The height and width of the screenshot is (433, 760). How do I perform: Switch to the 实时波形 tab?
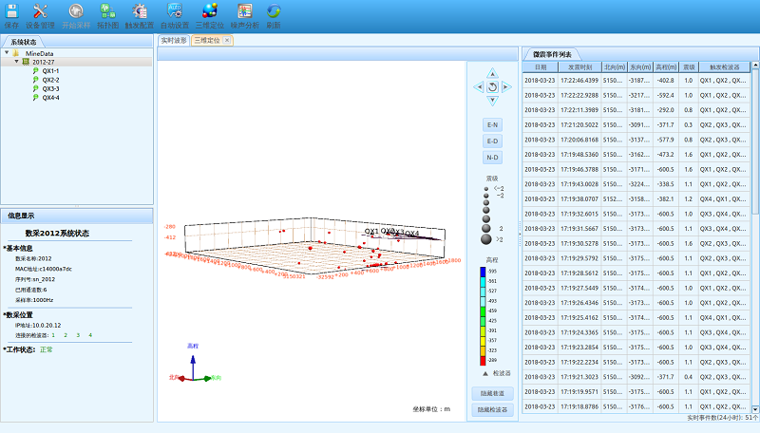(x=173, y=41)
